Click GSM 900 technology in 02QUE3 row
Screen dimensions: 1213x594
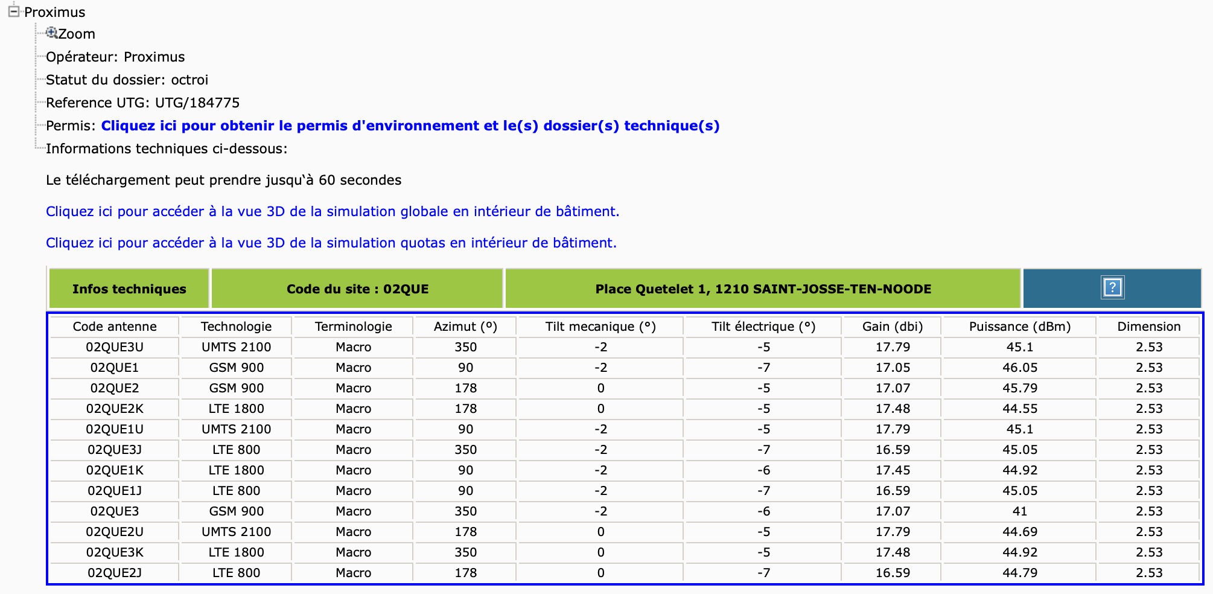coord(236,511)
